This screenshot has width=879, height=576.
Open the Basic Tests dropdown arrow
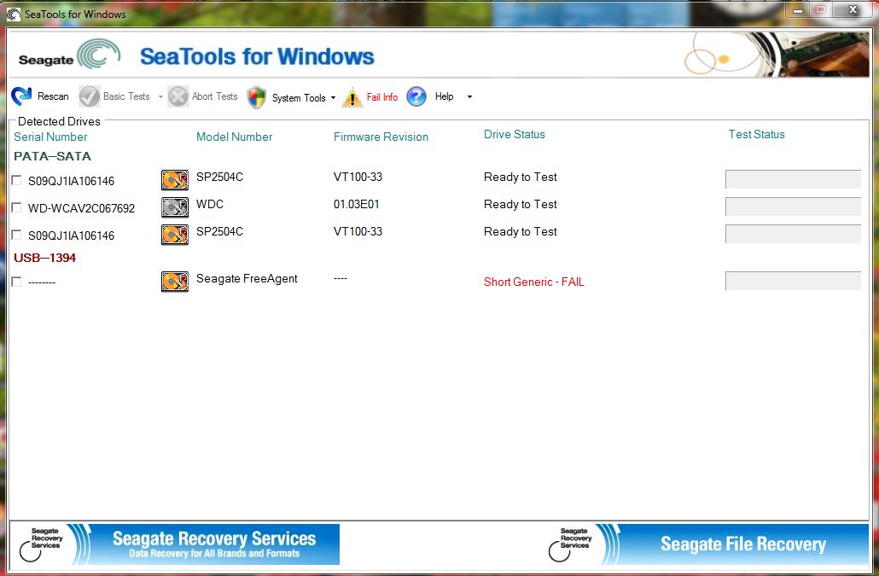tap(160, 97)
